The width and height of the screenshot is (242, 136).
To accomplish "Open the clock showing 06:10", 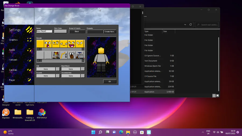I will coord(230,132).
